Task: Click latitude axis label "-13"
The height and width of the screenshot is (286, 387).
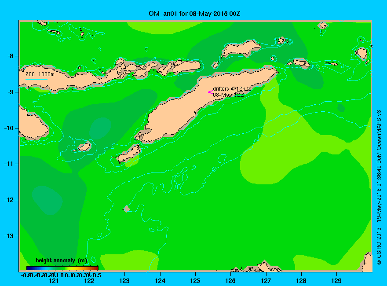Action: pos(9,236)
